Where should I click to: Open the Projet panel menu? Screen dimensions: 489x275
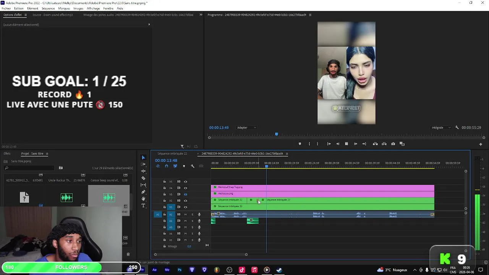pyautogui.click(x=47, y=154)
